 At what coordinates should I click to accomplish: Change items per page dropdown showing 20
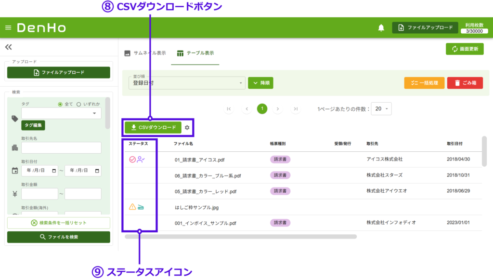pyautogui.click(x=382, y=109)
